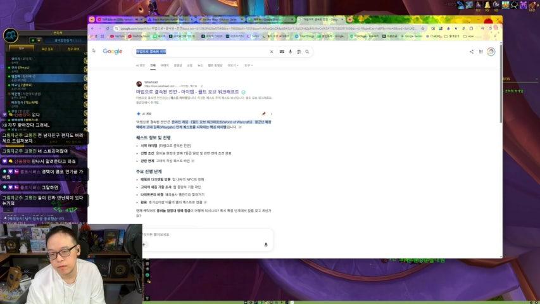Open the YouTube bookmark
Screen dimensions: 540x304
[118, 36]
